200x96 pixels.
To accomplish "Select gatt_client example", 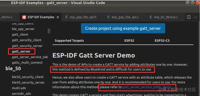I will click(20, 35).
